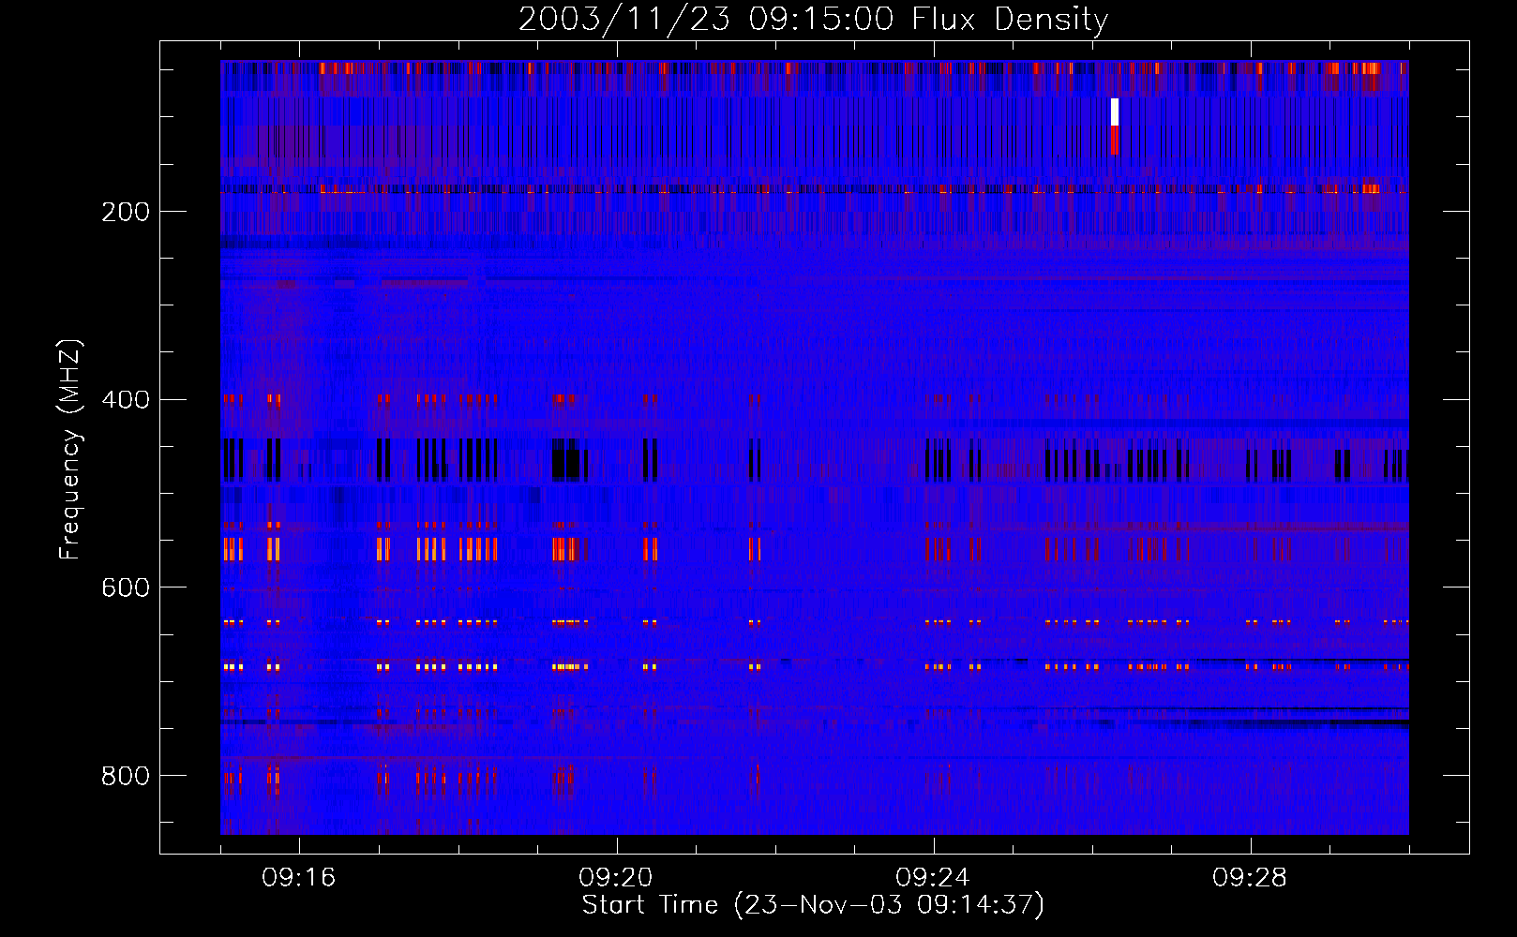Click the plot title "2003/11/23 09:15:00 Flux Density"
The width and height of the screenshot is (1517, 937).
click(x=813, y=19)
